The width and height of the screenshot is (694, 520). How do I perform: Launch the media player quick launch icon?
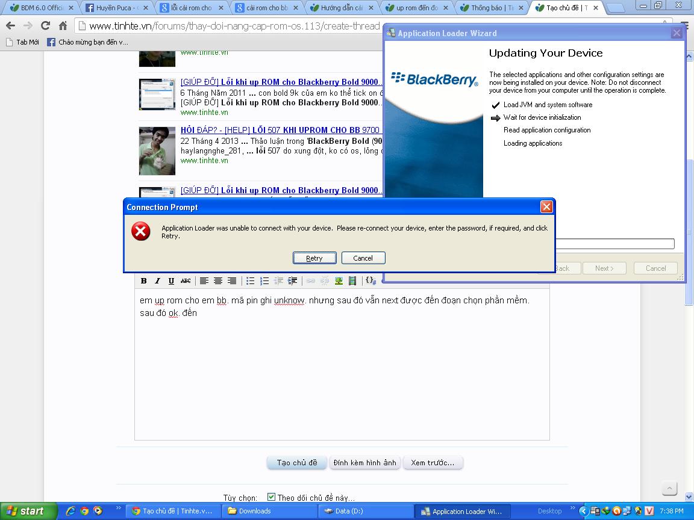click(98, 511)
